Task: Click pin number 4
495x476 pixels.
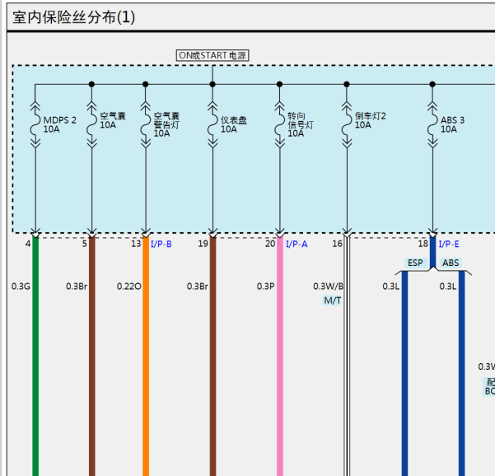Action: pos(28,244)
